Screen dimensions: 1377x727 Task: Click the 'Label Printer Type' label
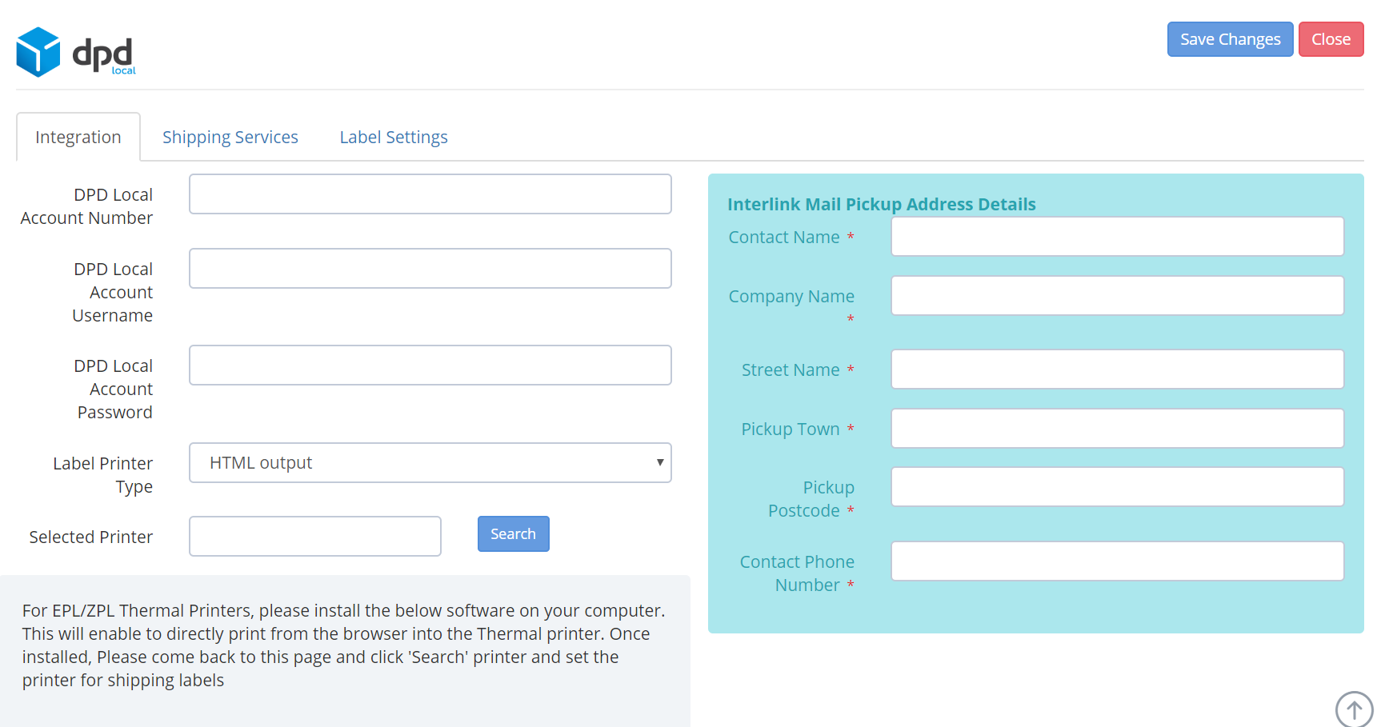[103, 474]
